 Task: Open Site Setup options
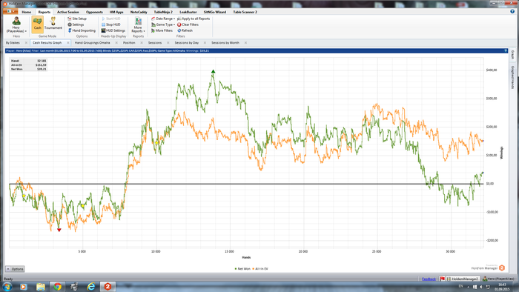coord(77,19)
